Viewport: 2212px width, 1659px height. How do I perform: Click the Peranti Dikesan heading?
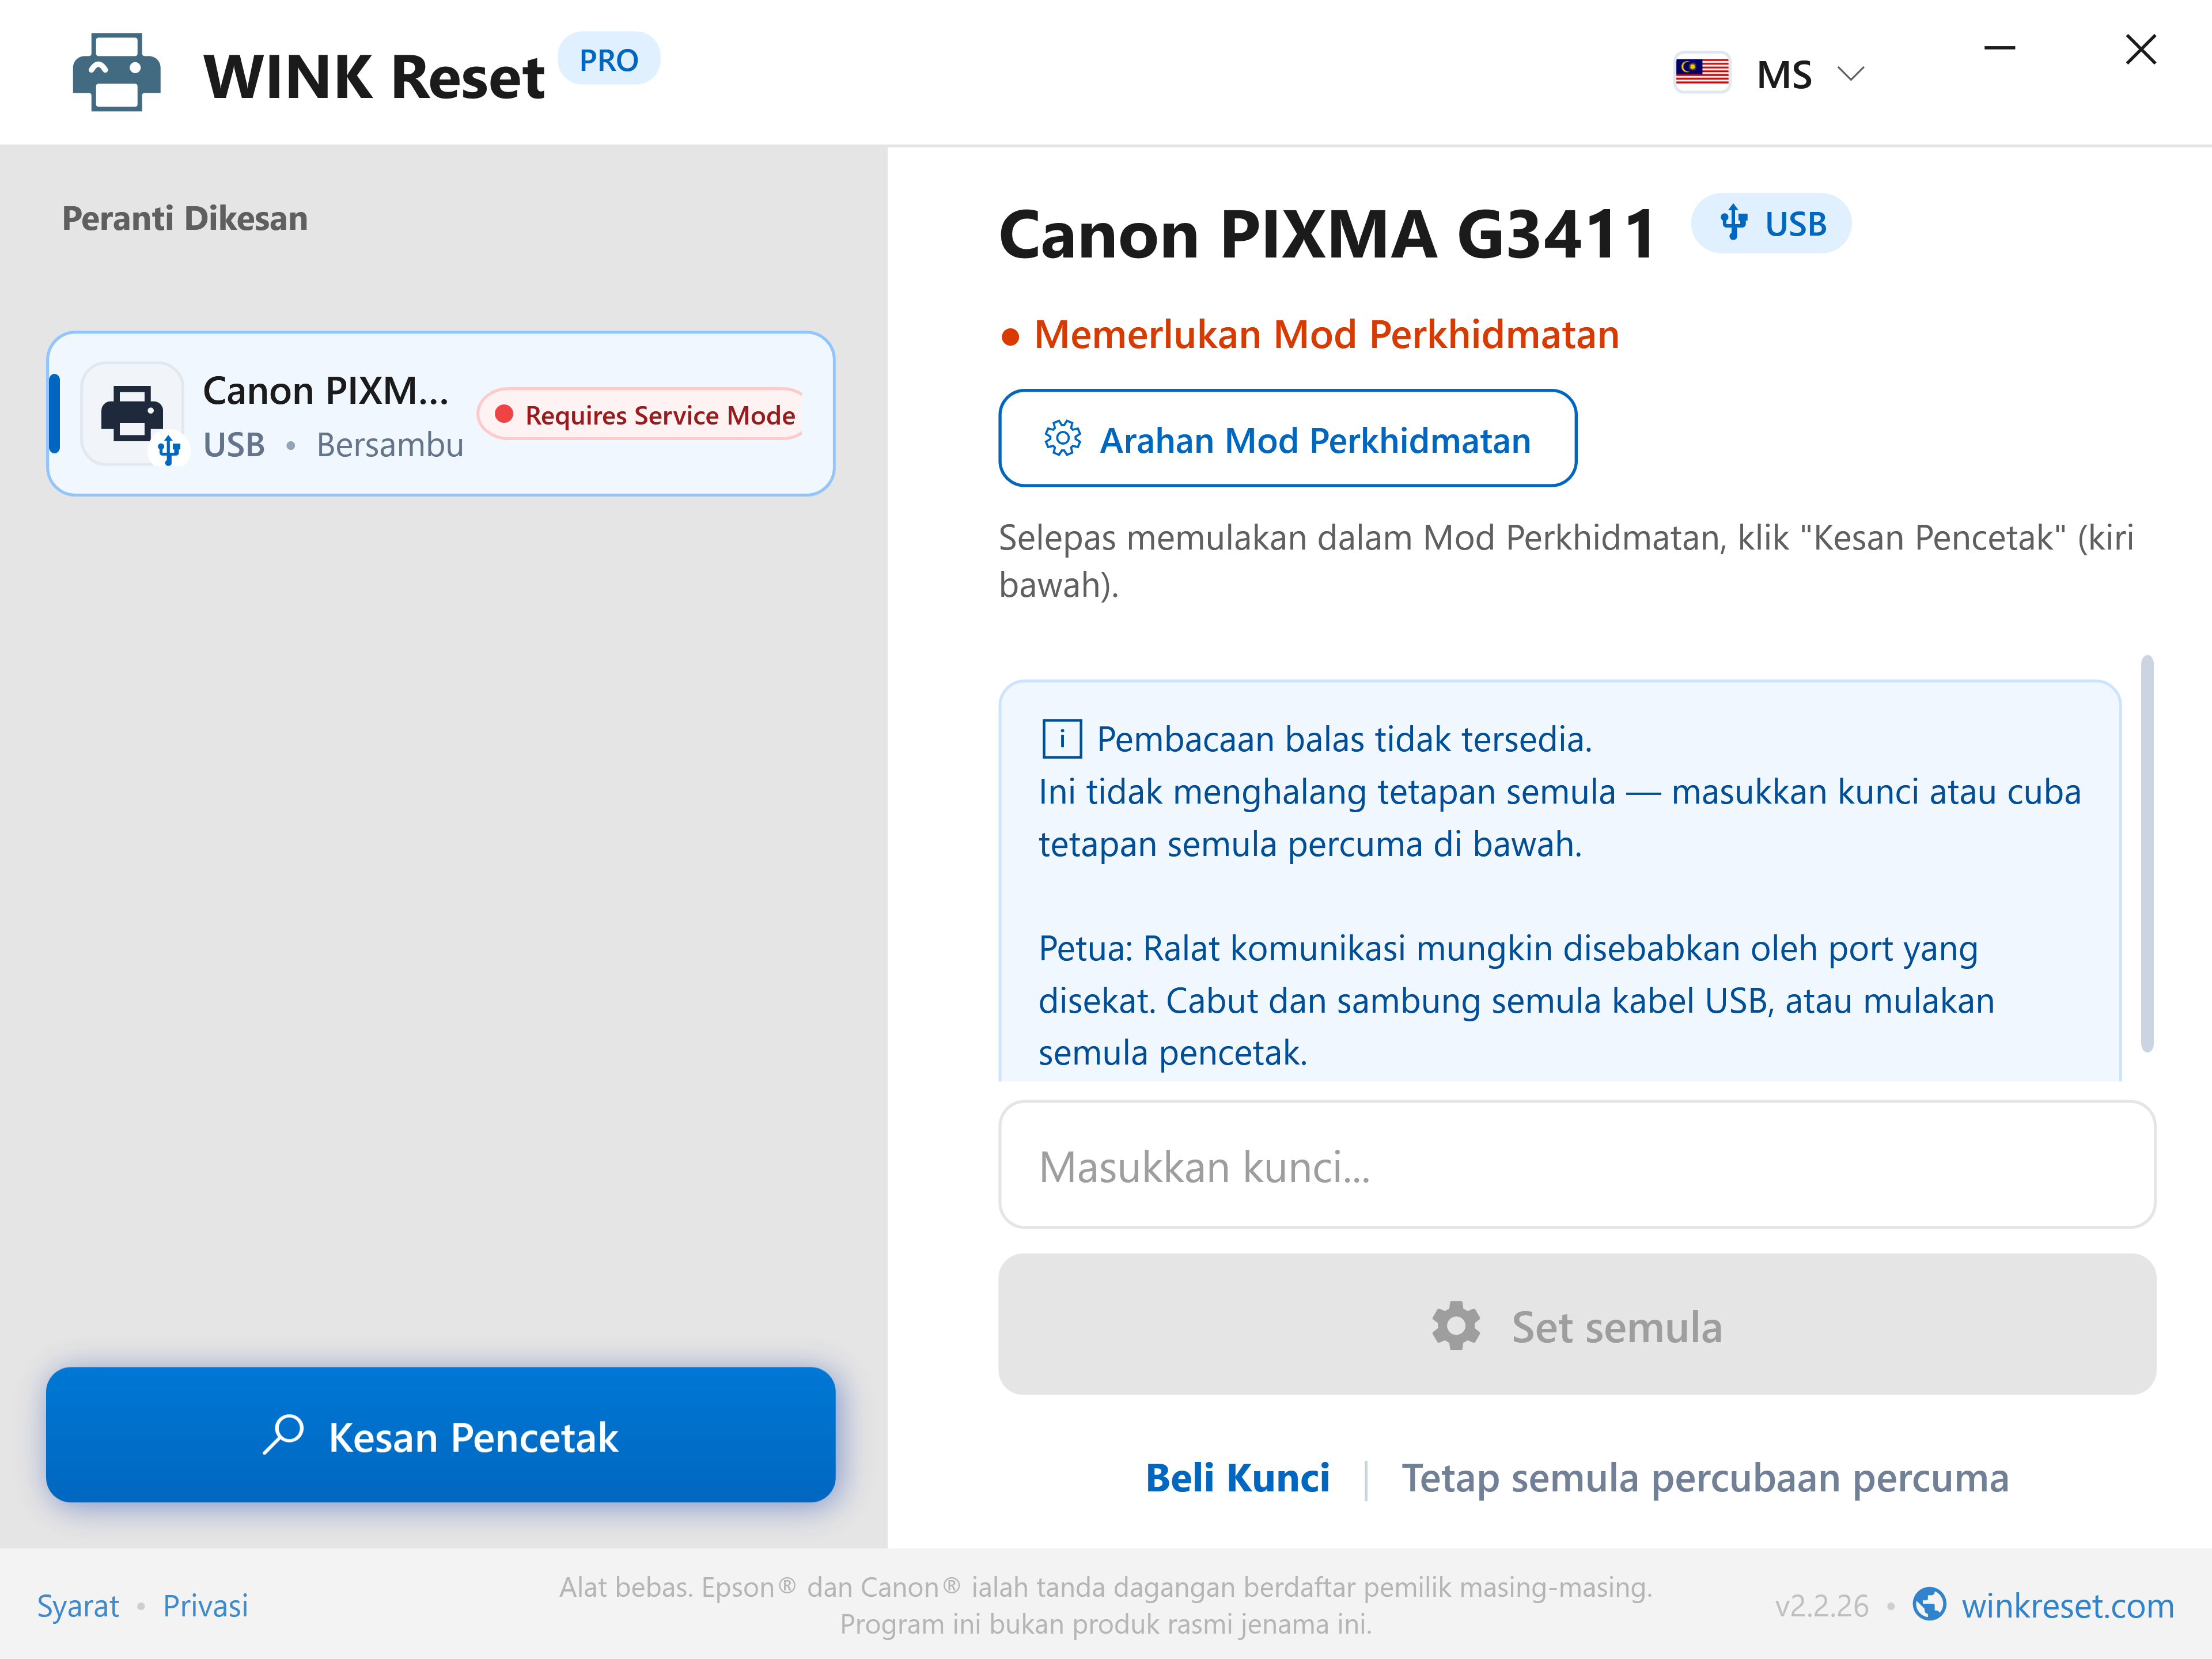point(185,218)
